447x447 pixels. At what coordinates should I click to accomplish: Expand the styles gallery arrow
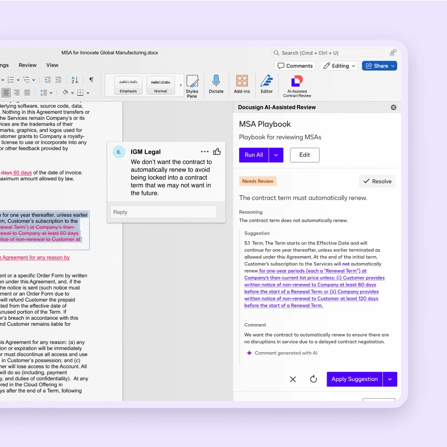point(180,85)
